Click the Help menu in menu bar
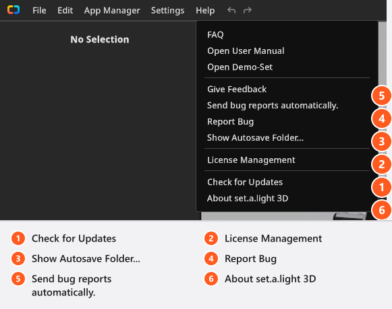The image size is (392, 309). click(205, 11)
